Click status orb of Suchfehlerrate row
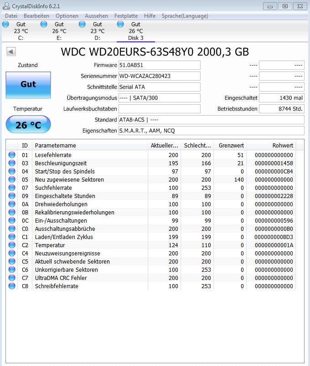310x366 pixels. click(12, 188)
